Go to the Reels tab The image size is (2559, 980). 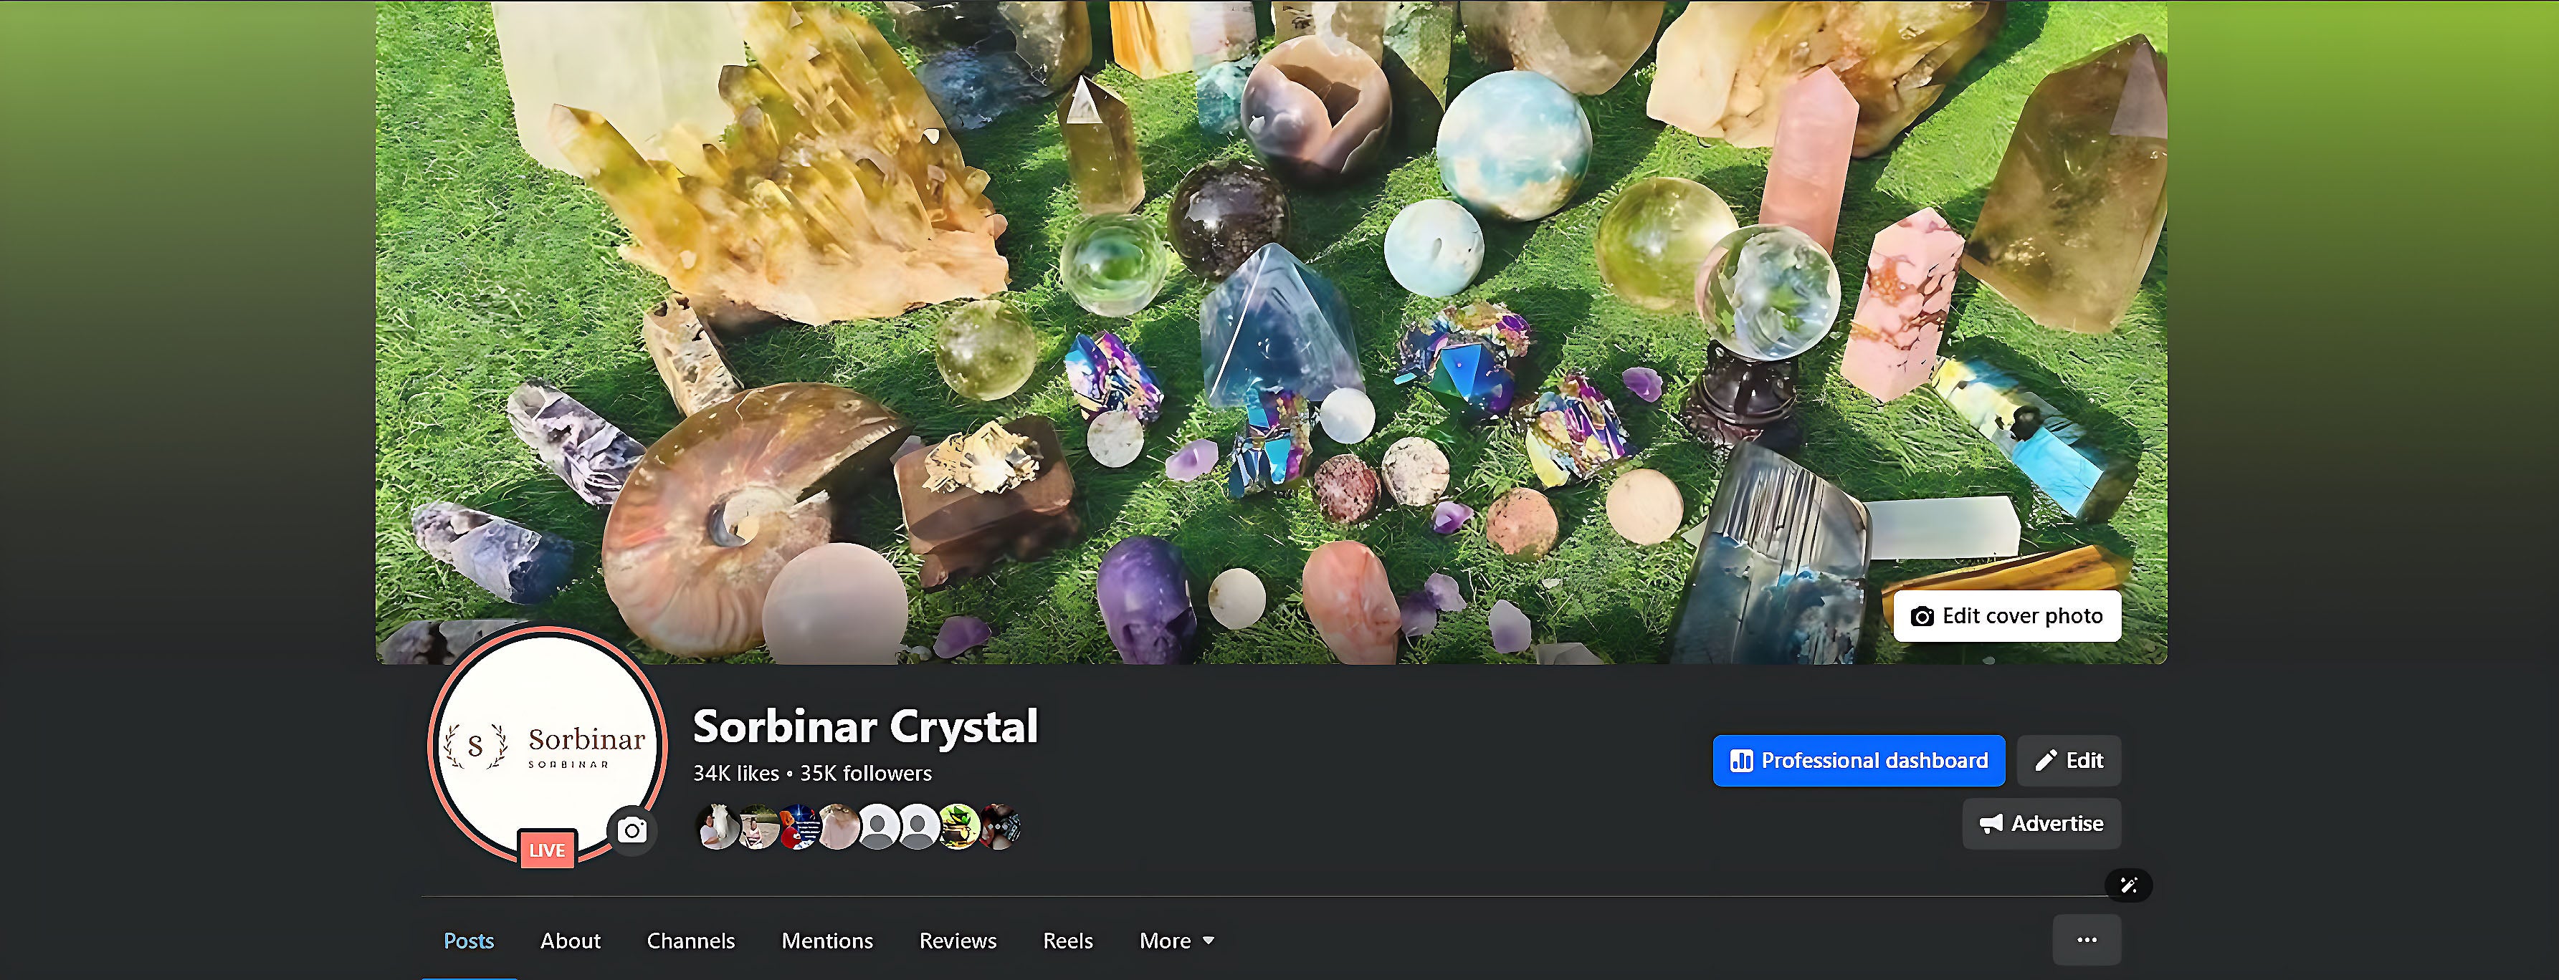(1068, 941)
